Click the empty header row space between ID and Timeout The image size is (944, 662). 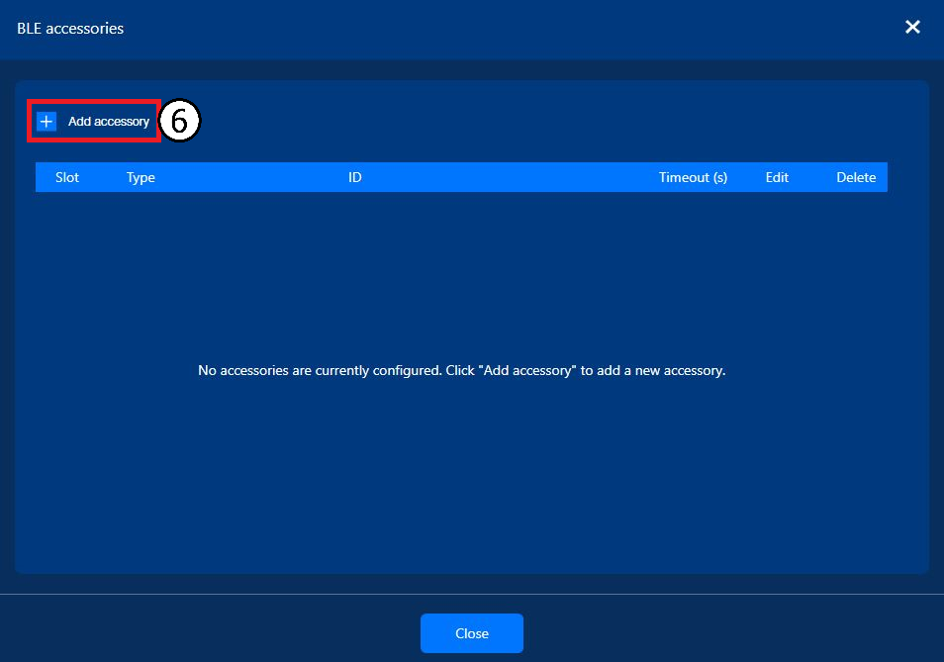pyautogui.click(x=510, y=177)
